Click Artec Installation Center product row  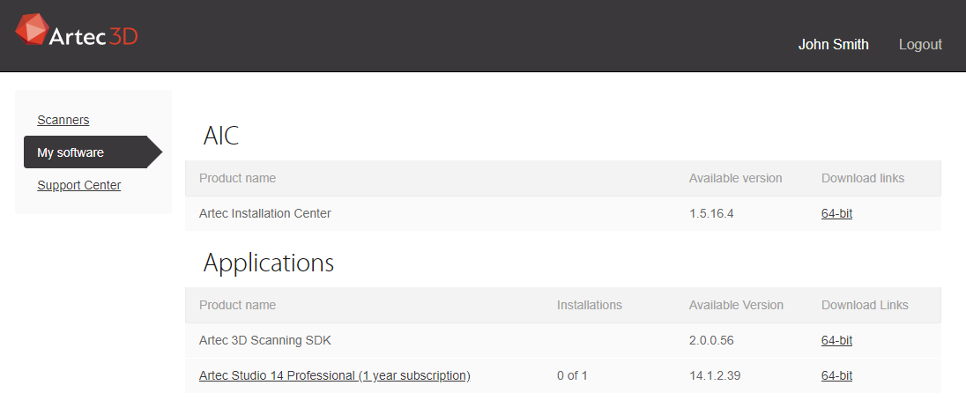pyautogui.click(x=563, y=213)
